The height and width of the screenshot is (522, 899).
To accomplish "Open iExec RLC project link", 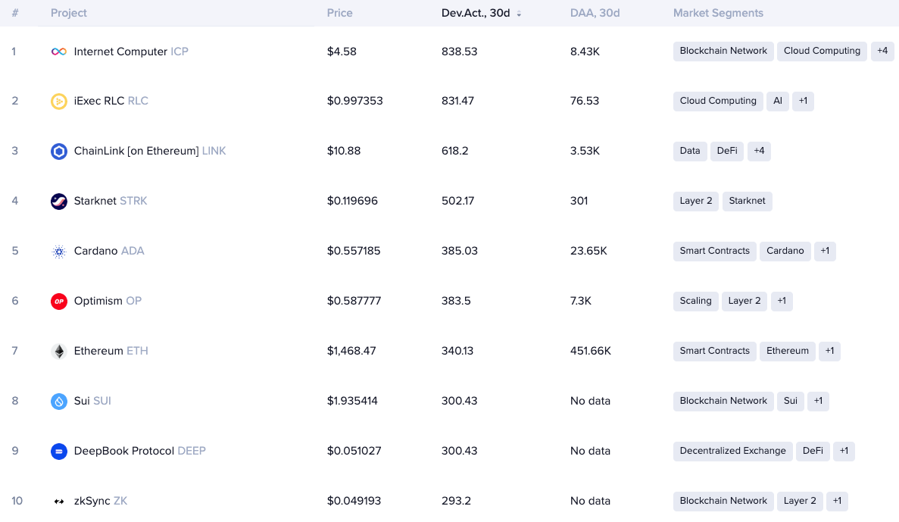I will (x=111, y=101).
